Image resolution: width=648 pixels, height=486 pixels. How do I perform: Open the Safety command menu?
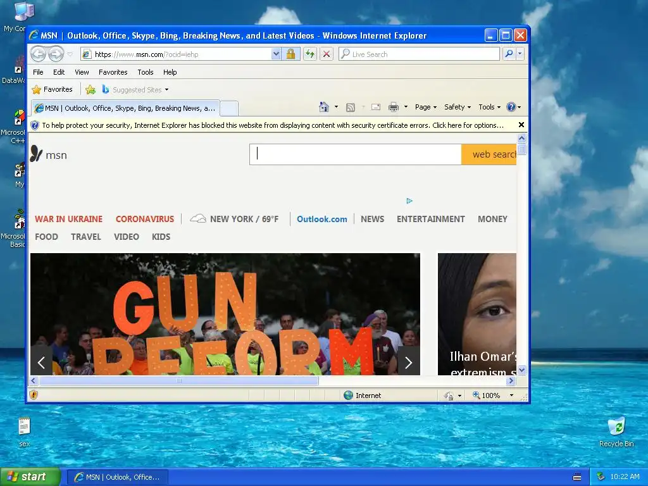(457, 107)
